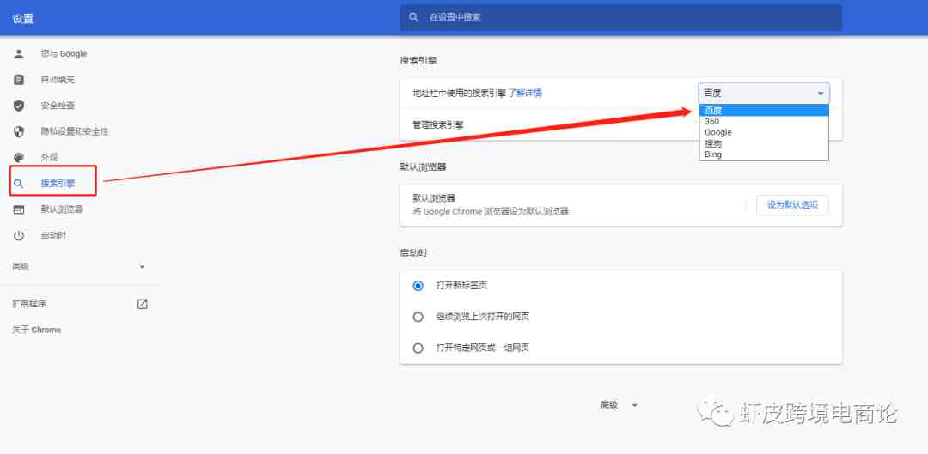This screenshot has height=454, width=928.
Task: Click the person icon beside 您与 Google
Action: (19, 54)
